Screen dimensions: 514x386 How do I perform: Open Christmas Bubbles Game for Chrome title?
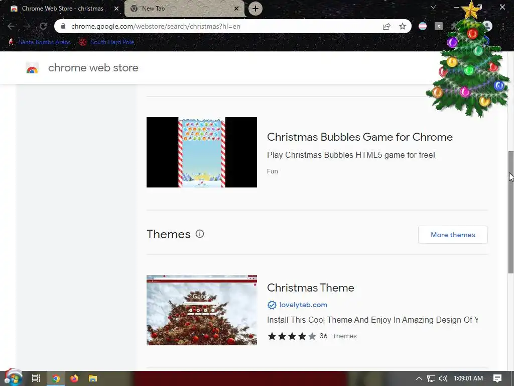(359, 137)
